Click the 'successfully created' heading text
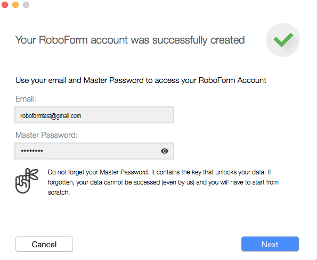317x260 pixels. (198, 40)
